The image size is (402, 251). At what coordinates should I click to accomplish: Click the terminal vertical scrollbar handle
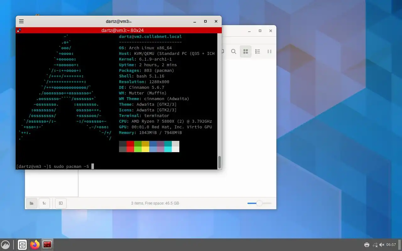click(220, 162)
